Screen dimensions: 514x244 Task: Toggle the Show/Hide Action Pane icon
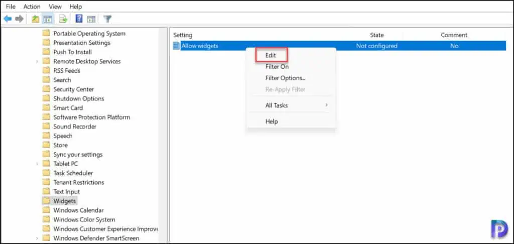[x=91, y=19]
